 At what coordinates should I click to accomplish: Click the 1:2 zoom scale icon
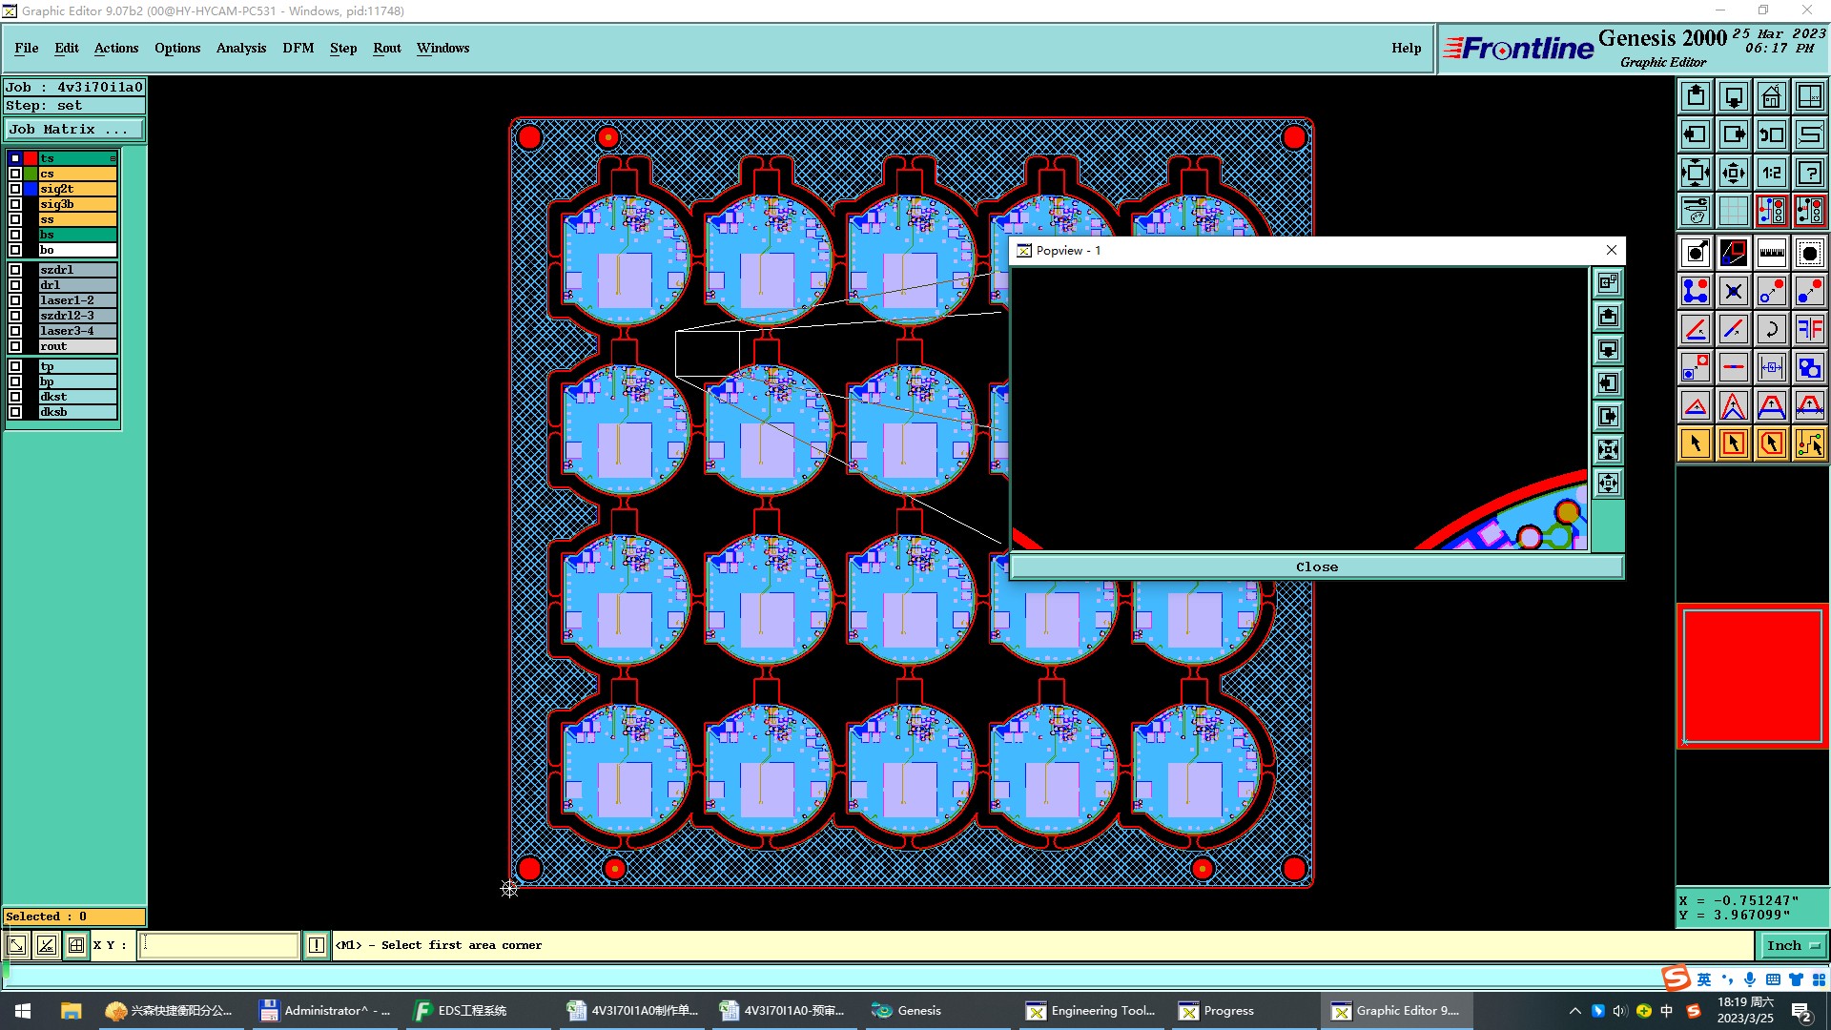click(x=1771, y=173)
